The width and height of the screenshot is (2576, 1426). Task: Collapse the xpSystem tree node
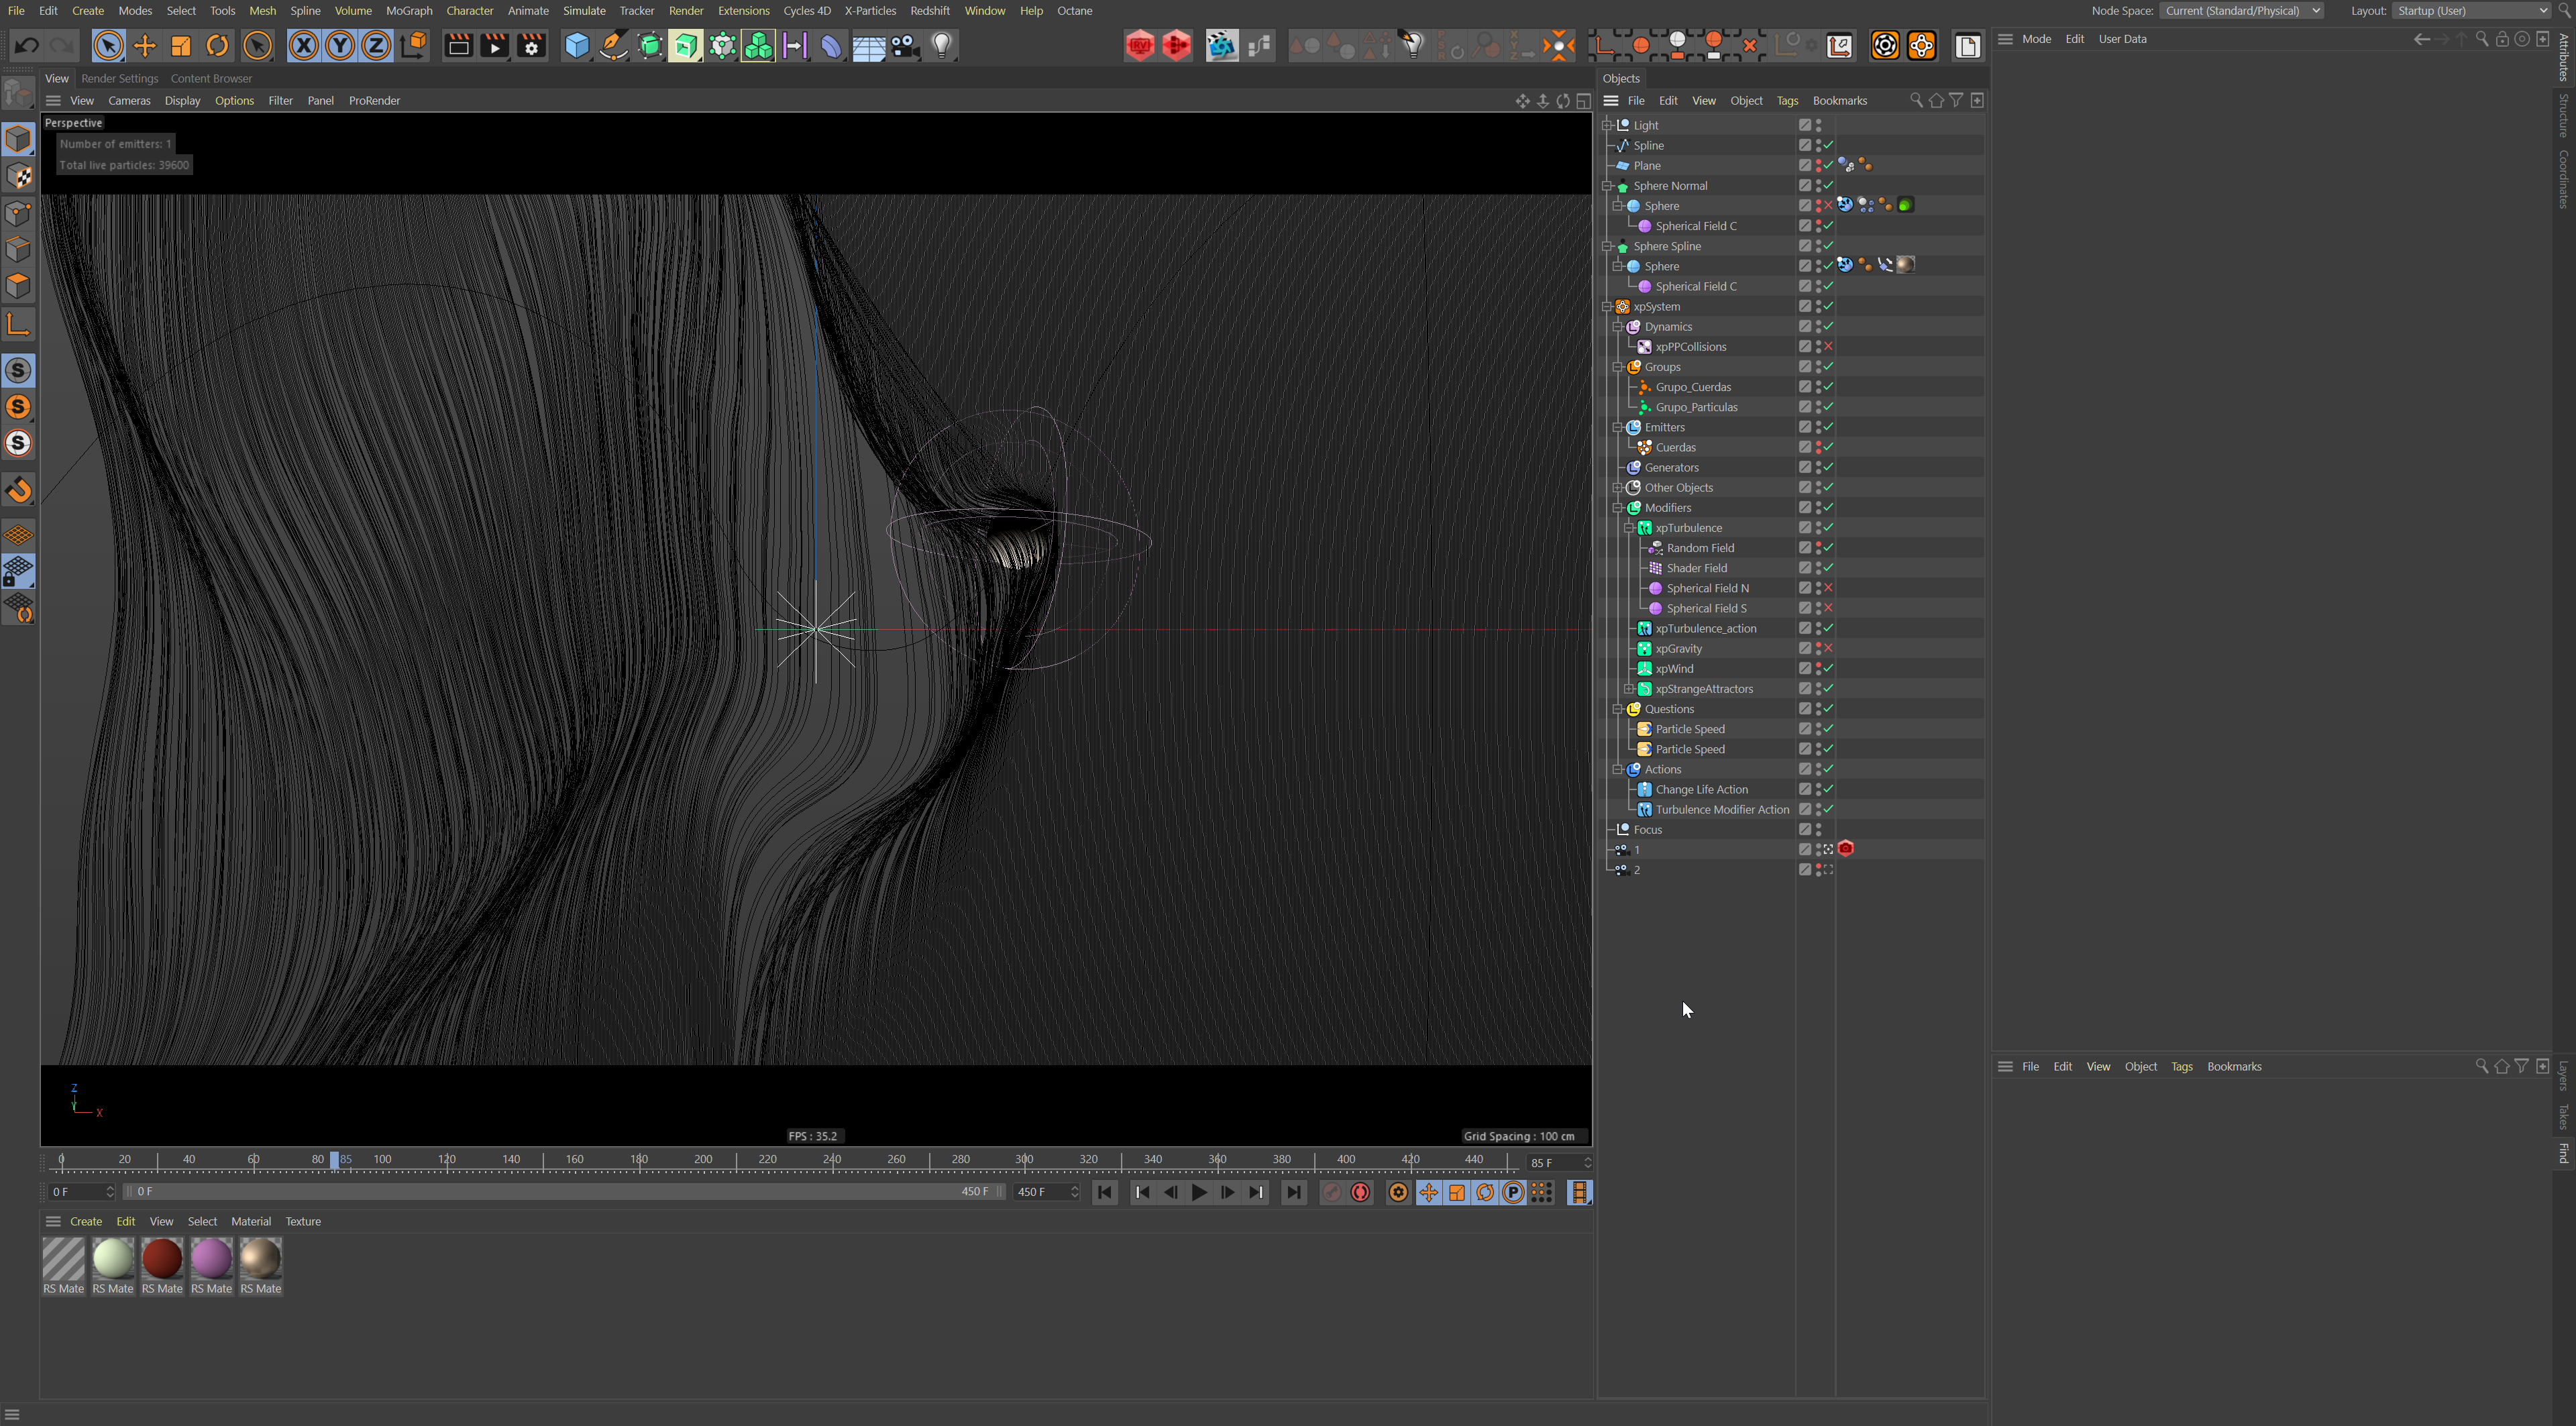[x=1607, y=307]
